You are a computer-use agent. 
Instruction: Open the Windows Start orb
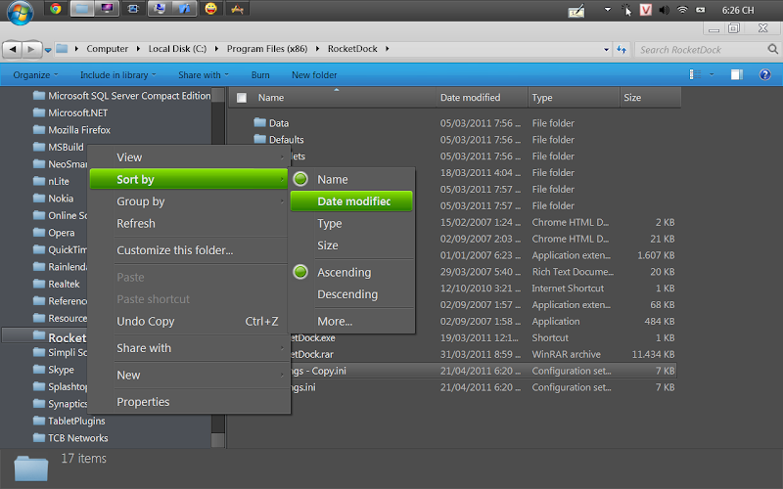coord(21,11)
